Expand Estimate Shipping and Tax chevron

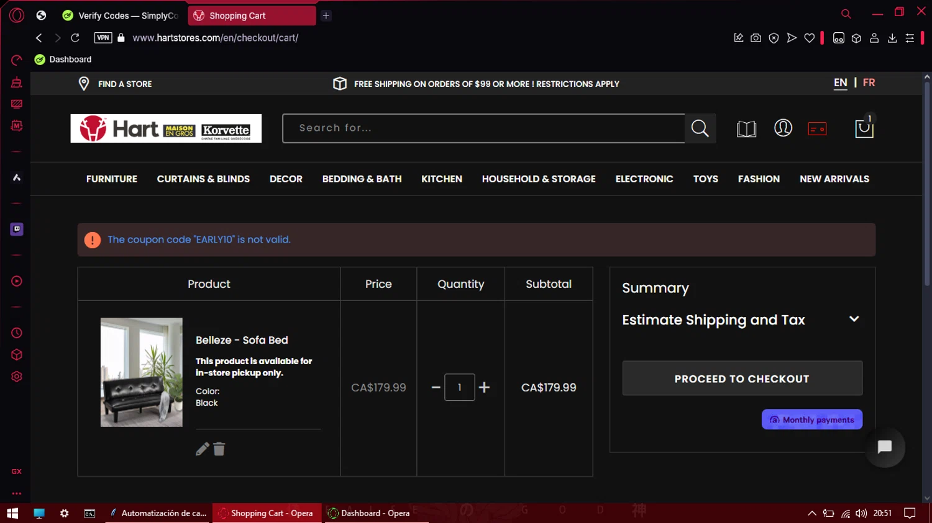854,319
